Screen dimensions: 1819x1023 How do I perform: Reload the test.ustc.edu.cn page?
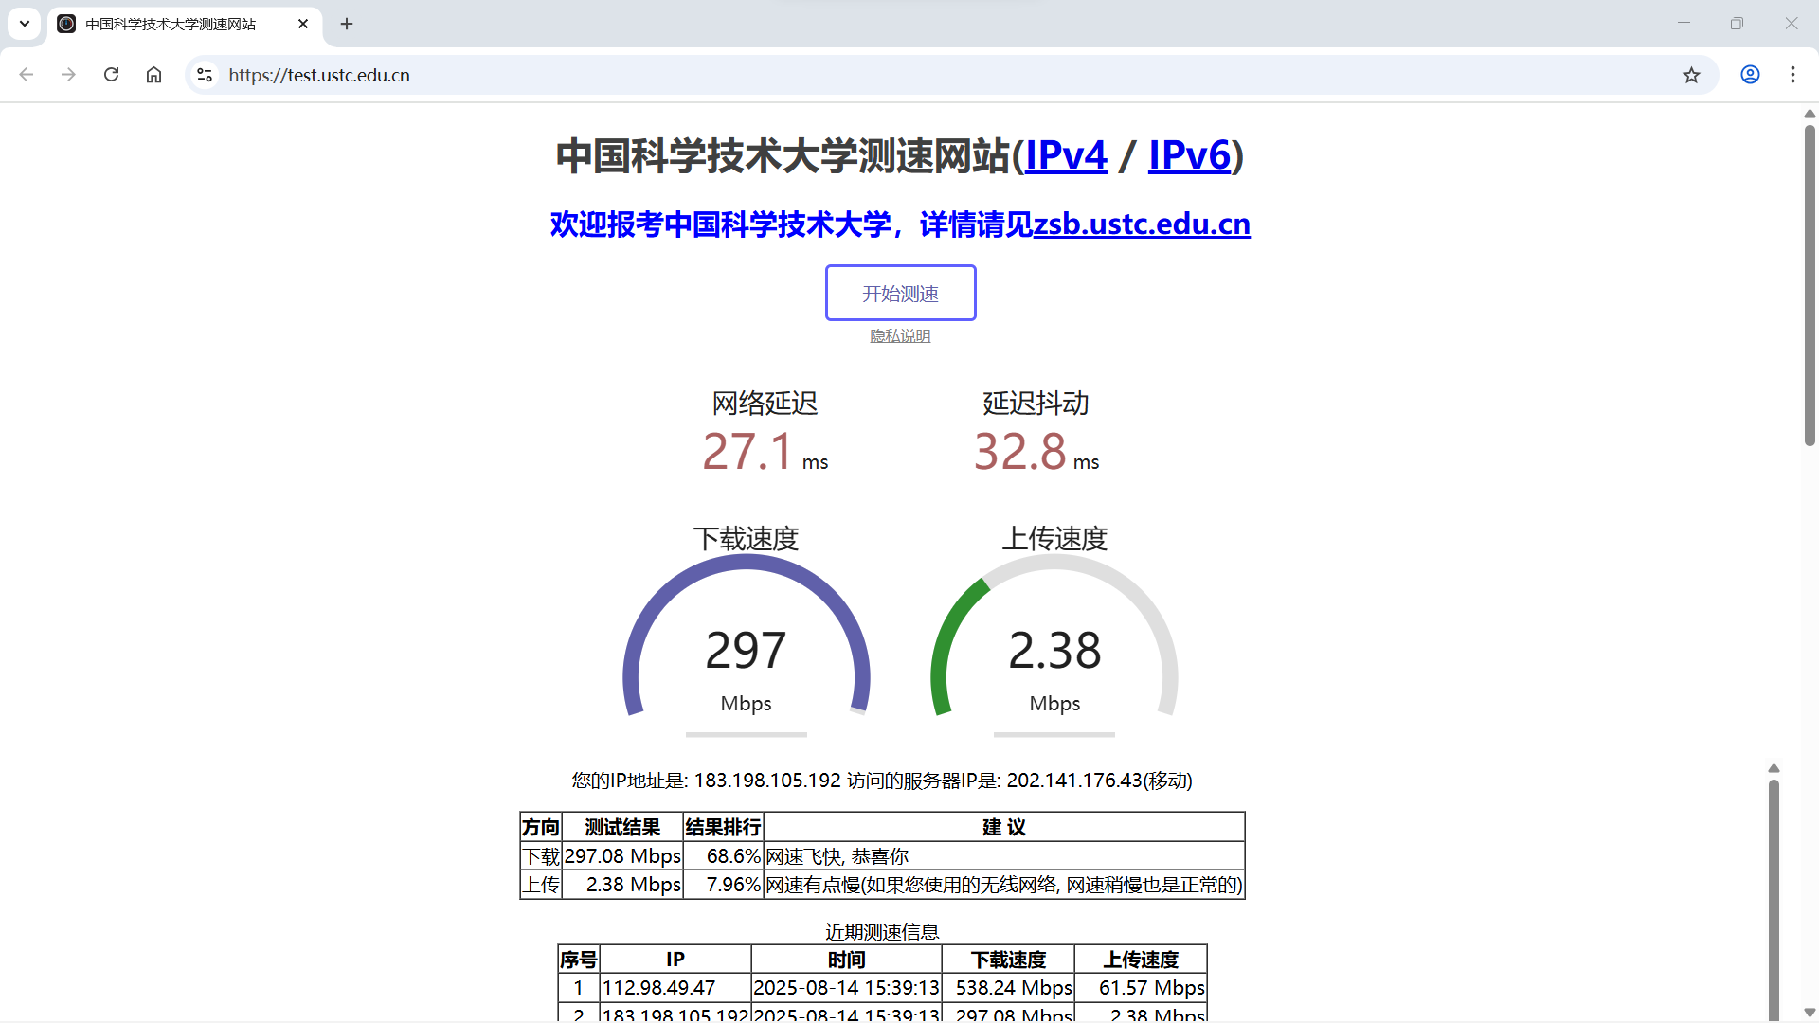tap(111, 75)
